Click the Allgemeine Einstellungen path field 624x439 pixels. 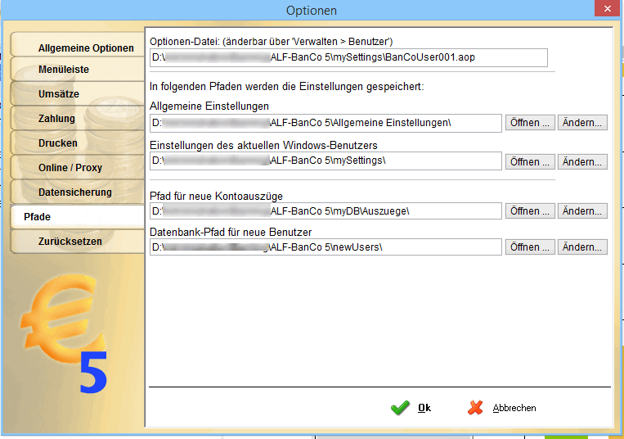point(325,123)
